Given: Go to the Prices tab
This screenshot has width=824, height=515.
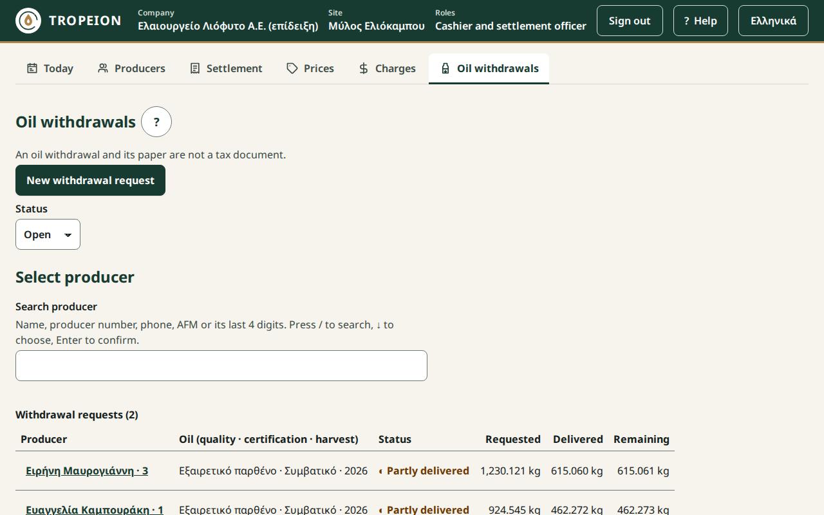Looking at the screenshot, I should (310, 68).
